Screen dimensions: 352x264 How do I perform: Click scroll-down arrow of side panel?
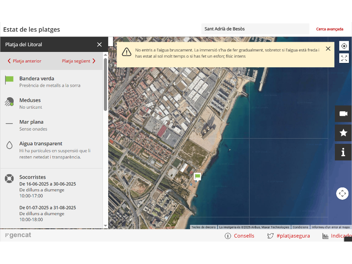pos(105,226)
